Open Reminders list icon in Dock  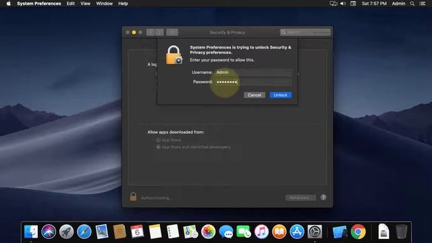[173, 232]
